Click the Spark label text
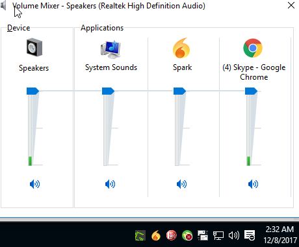 (x=183, y=67)
